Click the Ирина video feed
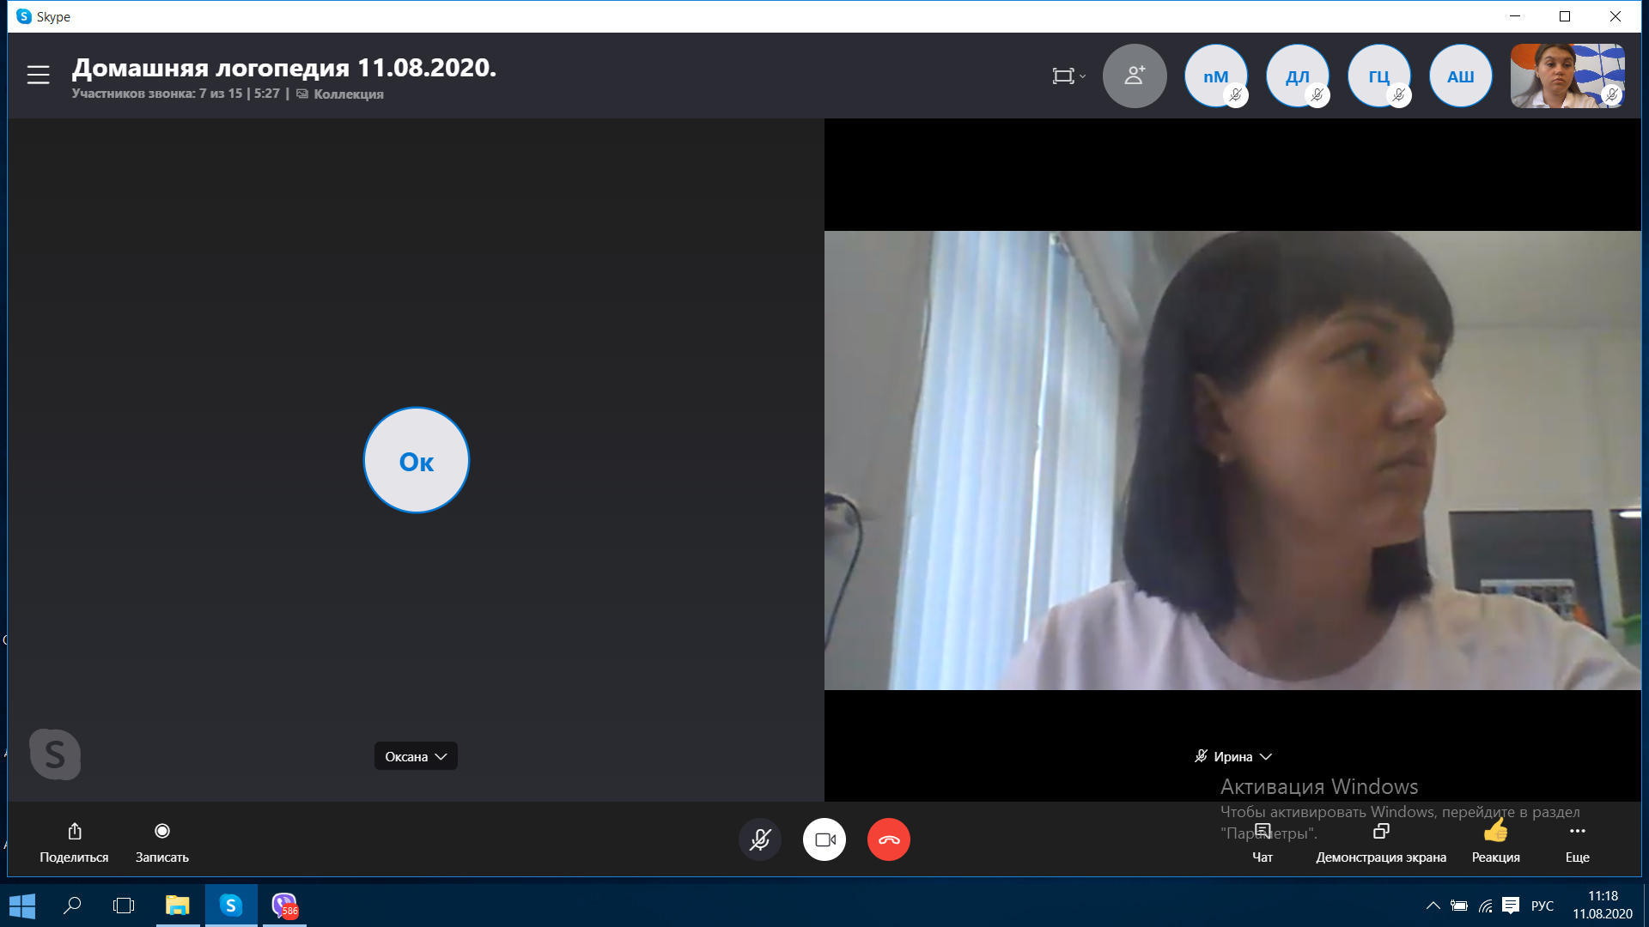 coord(1232,460)
